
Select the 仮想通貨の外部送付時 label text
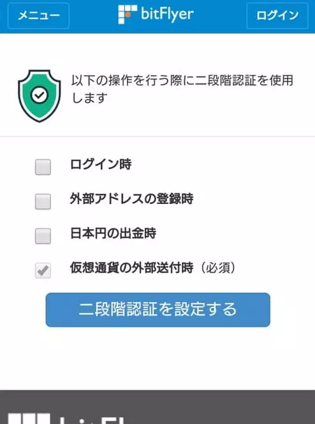pyautogui.click(x=132, y=268)
